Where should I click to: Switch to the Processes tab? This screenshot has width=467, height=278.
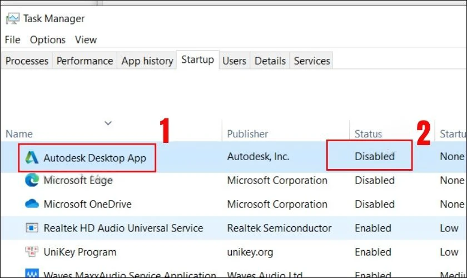[x=27, y=61]
